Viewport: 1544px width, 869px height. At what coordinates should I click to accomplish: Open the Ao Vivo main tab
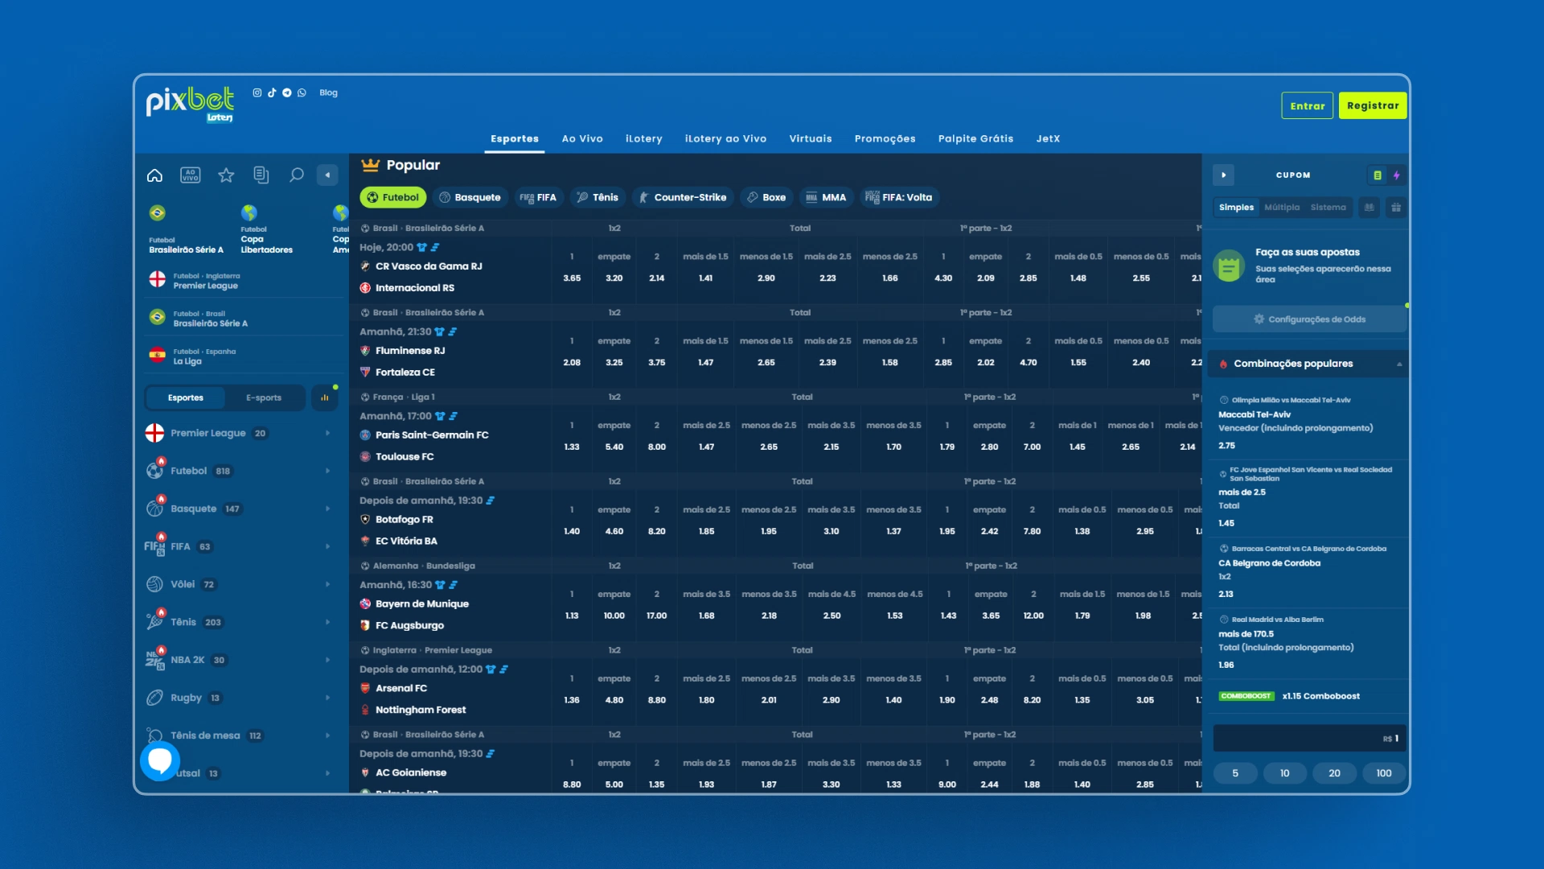point(582,138)
